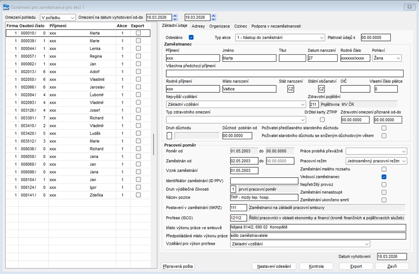The width and height of the screenshot is (419, 274).
Task: Click the Zaměstnán od date field
Action: (244, 161)
